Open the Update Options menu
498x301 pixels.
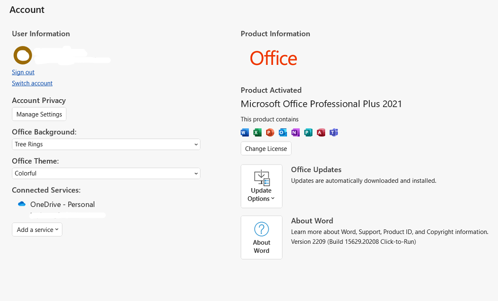(x=262, y=186)
